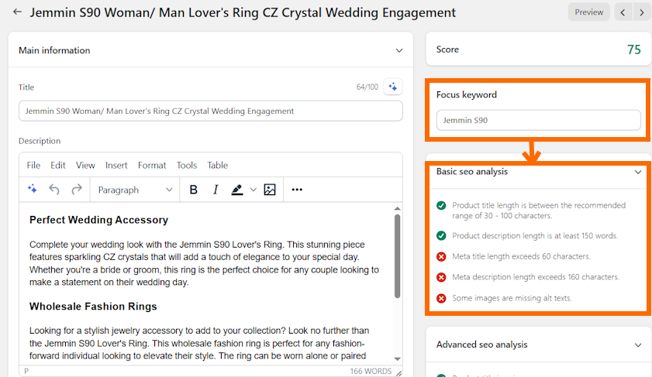Show more toolbar options ellipsis
Image resolution: width=652 pixels, height=377 pixels.
click(297, 190)
